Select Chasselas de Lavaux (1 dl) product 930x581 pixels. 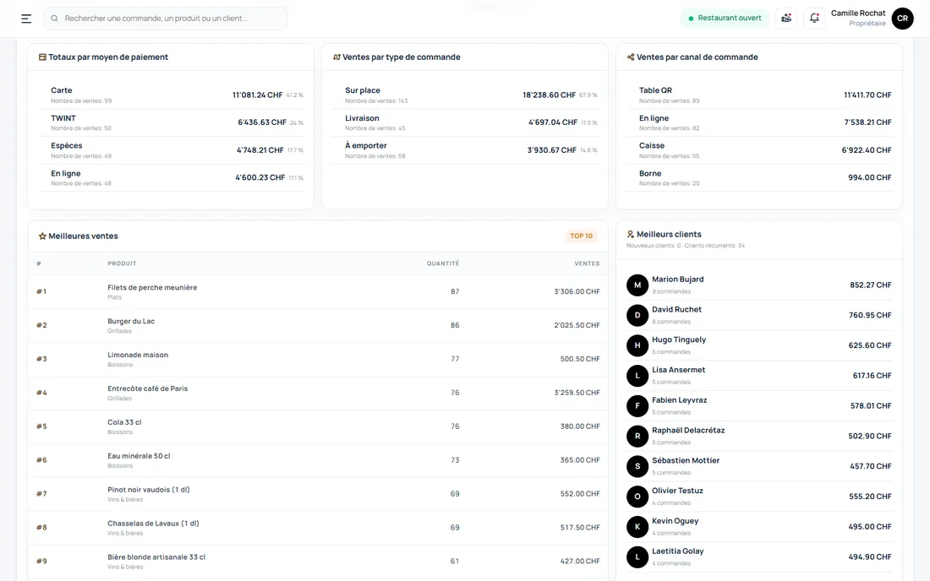point(153,524)
